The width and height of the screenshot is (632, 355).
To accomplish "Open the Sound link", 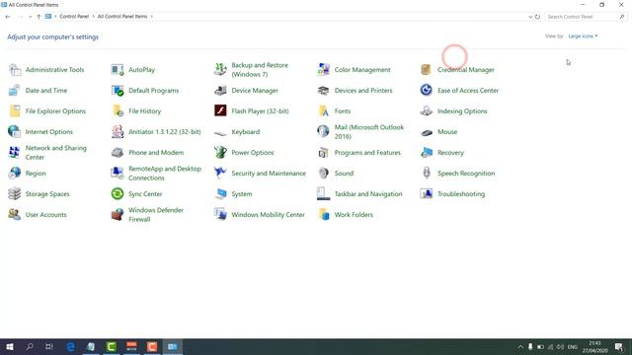I will 344,174.
